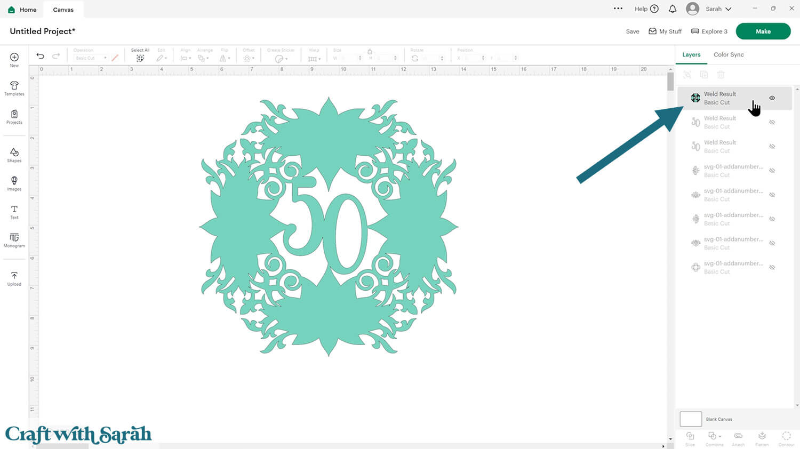
Task: Open the Operation Basic Cut dropdown
Action: click(x=91, y=58)
